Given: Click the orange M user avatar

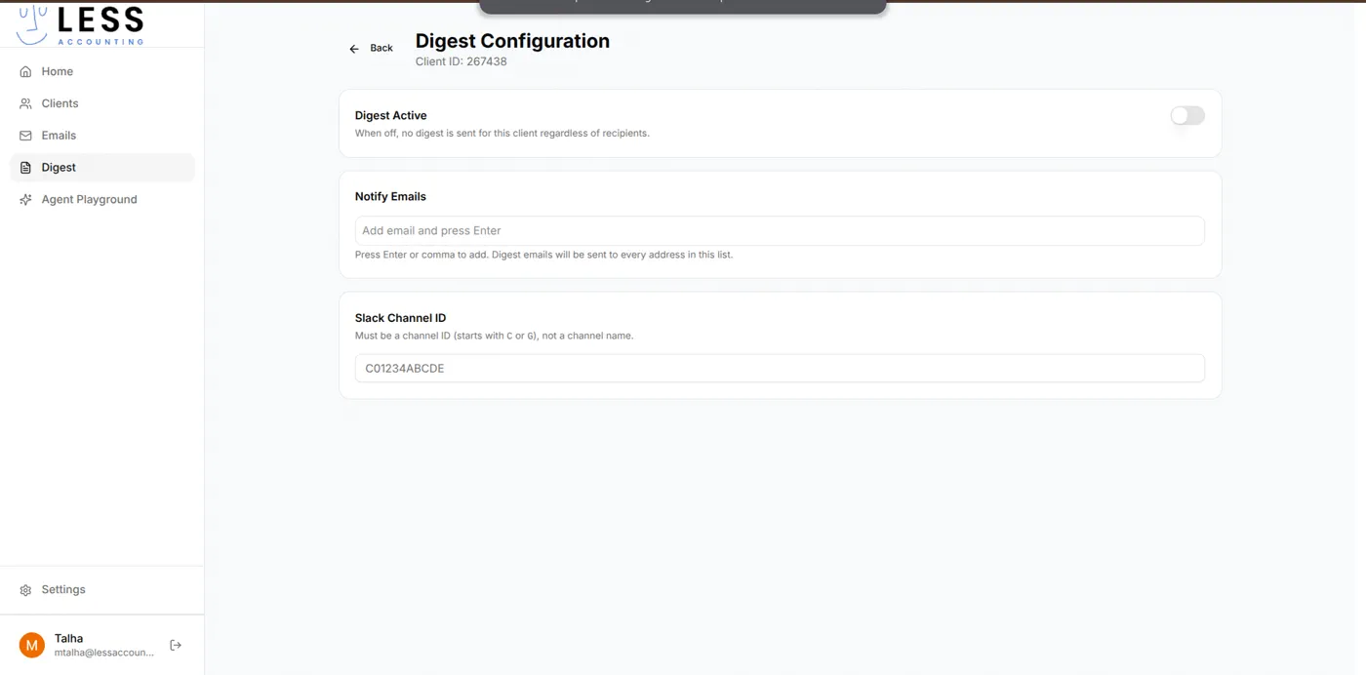Looking at the screenshot, I should pos(32,645).
